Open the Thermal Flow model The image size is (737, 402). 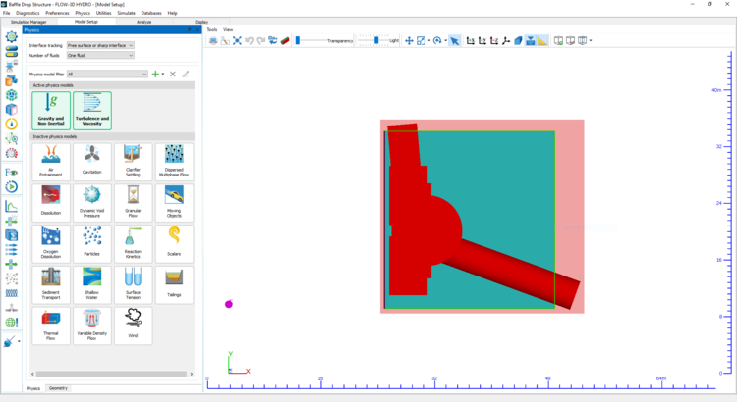[50, 322]
